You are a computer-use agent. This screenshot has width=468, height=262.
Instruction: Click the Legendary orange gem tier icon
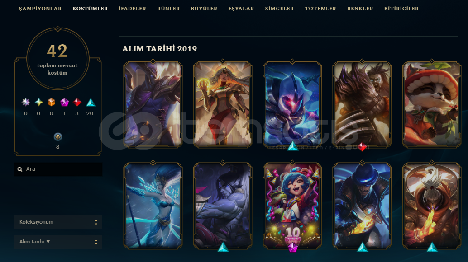51,103
